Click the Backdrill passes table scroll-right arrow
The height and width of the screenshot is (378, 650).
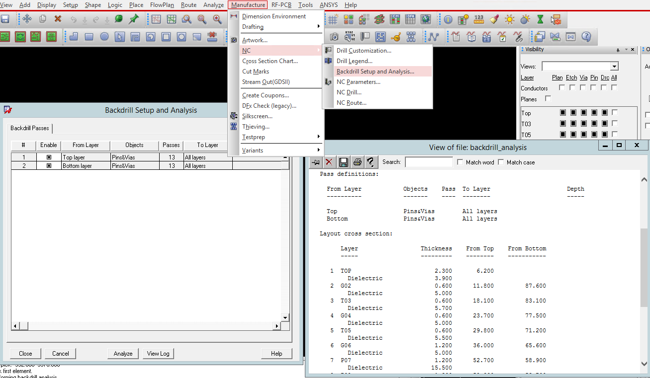[x=277, y=326]
